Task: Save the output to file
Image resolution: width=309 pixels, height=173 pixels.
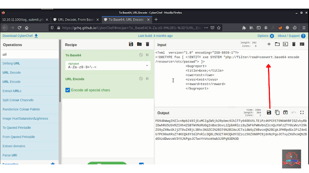Action: [x=269, y=112]
